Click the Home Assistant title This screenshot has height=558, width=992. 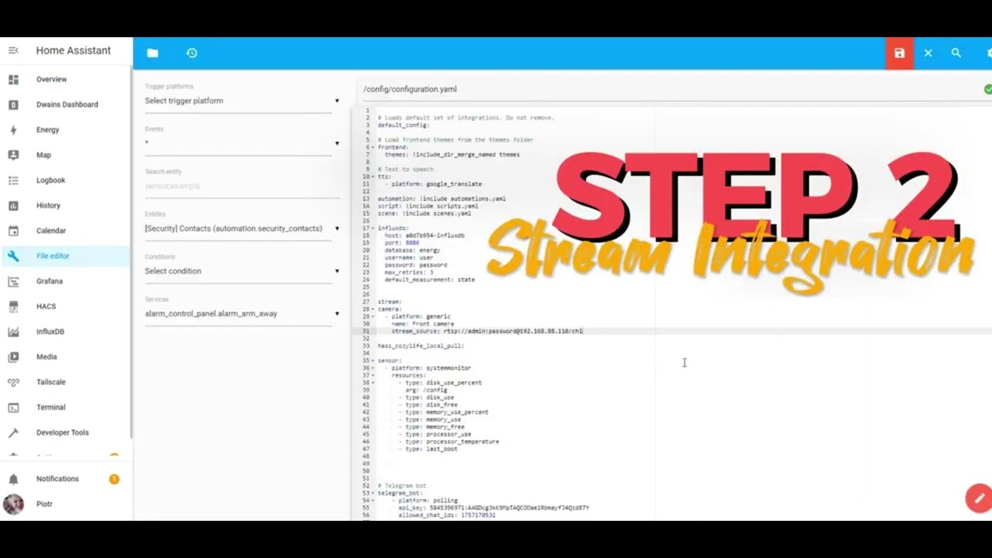pos(73,50)
